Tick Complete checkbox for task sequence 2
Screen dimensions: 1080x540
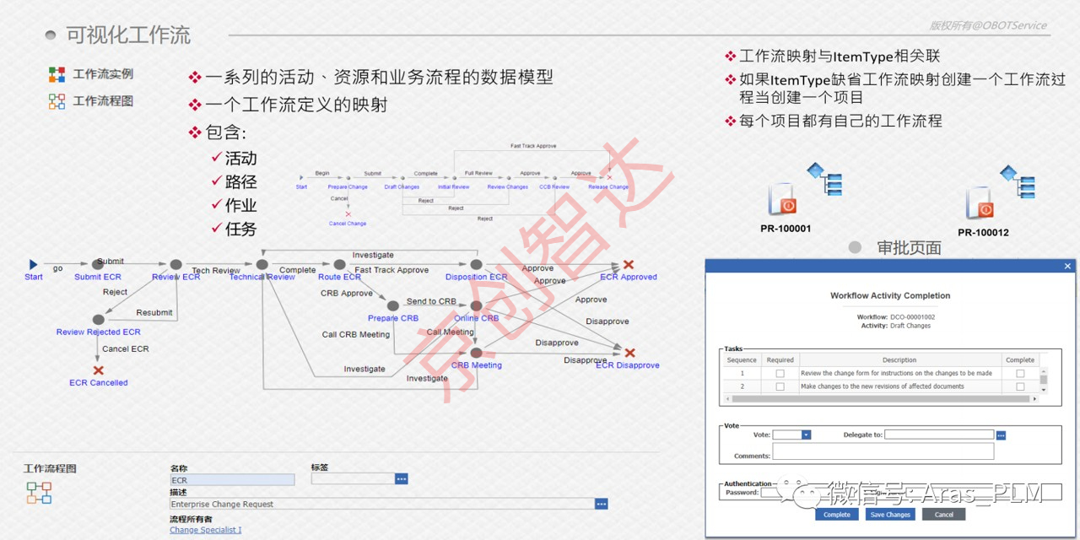pos(1020,386)
